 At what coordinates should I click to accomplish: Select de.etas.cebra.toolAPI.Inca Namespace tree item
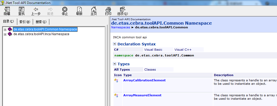[x=41, y=34]
